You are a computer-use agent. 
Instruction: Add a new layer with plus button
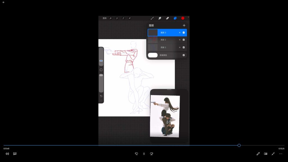[x=184, y=25]
